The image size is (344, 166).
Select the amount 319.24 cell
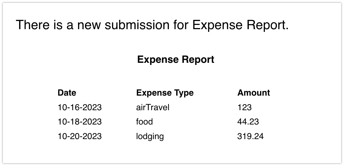250,137
